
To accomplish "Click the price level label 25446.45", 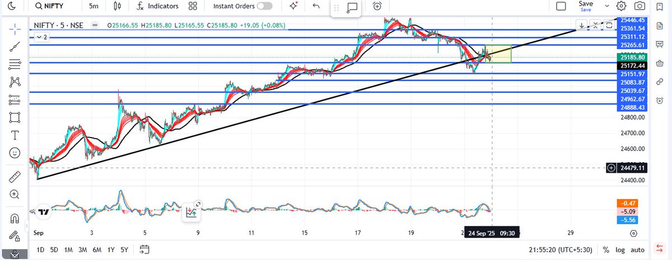I will (633, 20).
